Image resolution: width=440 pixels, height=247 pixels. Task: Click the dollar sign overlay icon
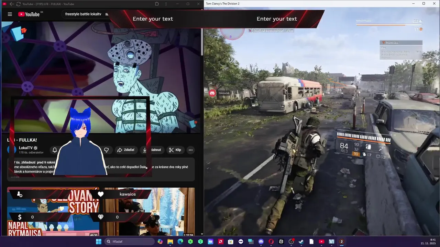(x=20, y=217)
